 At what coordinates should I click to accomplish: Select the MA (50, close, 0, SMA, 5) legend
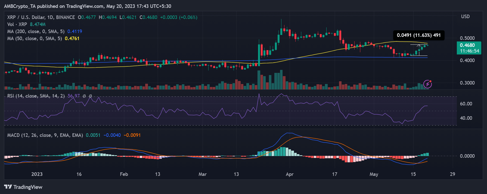click(35, 38)
